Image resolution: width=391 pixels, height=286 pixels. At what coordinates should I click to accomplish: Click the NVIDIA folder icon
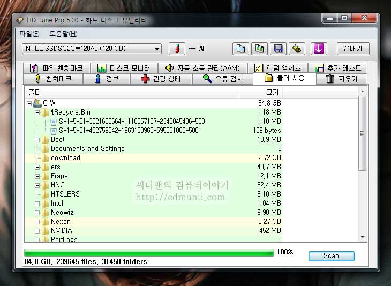tap(45, 231)
